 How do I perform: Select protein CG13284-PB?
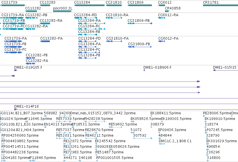(87, 58)
